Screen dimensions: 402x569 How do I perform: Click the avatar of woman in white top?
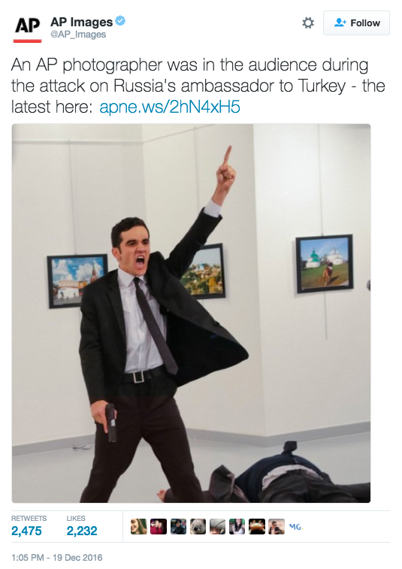237,527
